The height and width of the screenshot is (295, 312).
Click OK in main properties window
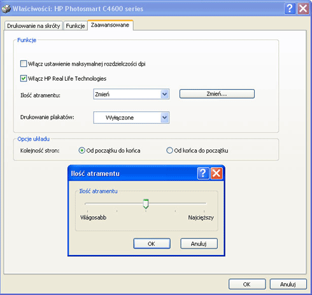pyautogui.click(x=247, y=284)
